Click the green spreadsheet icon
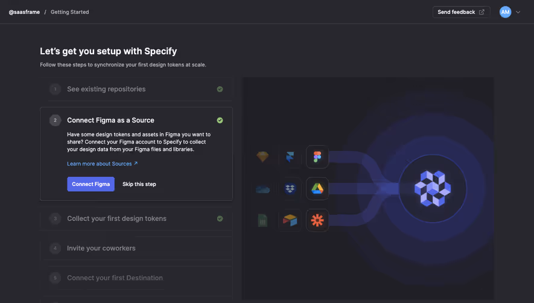 click(x=262, y=220)
